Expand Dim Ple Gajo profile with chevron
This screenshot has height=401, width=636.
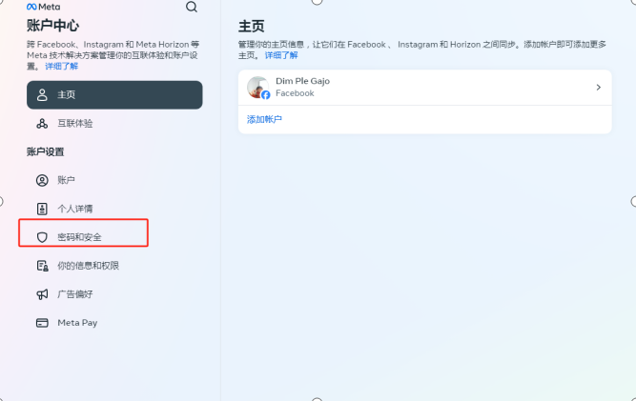point(598,88)
